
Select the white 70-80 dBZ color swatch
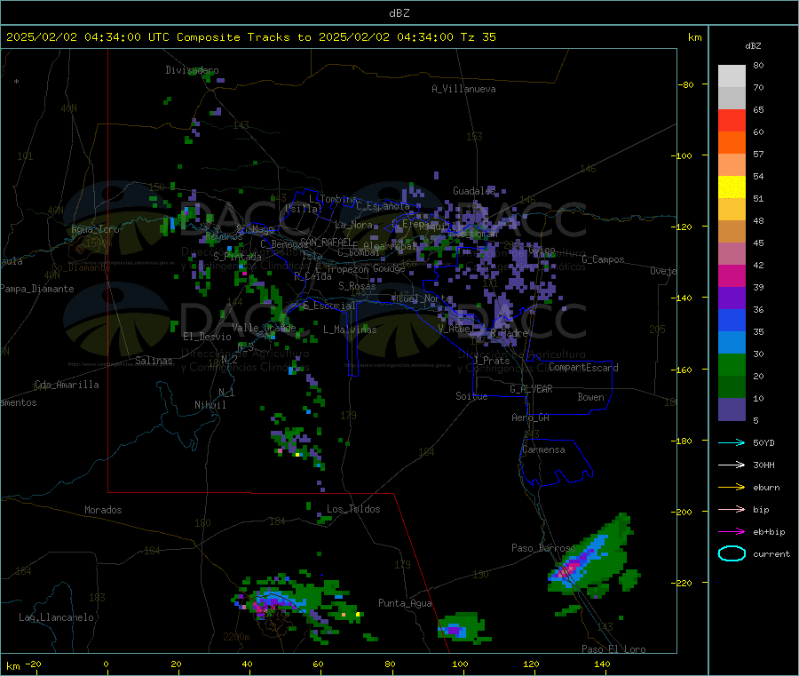732,76
